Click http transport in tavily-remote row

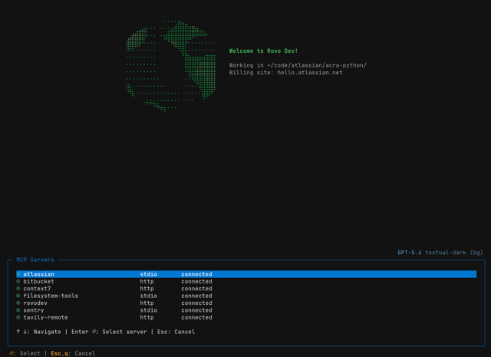pyautogui.click(x=147, y=317)
